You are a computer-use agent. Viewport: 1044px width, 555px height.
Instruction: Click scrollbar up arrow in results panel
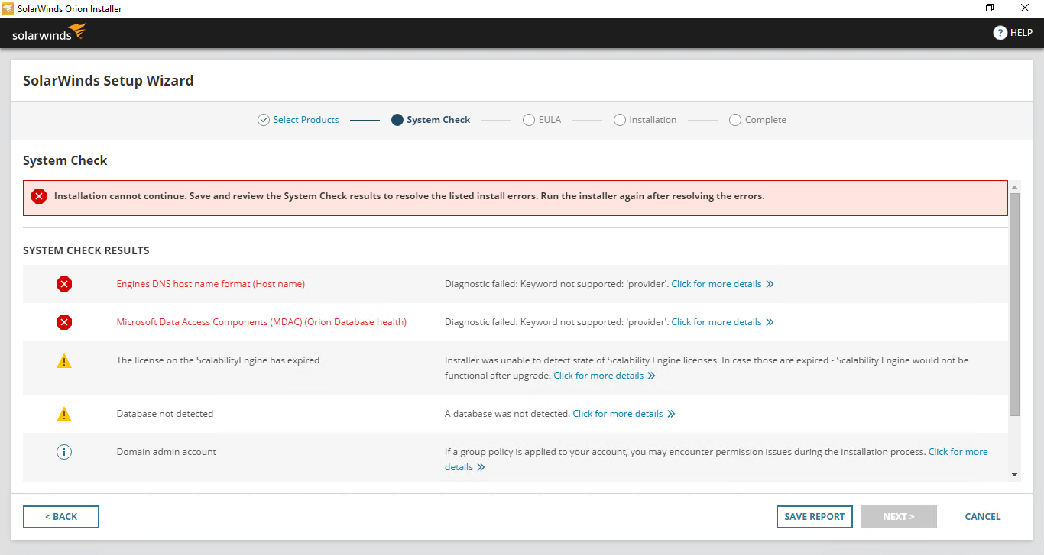1015,187
